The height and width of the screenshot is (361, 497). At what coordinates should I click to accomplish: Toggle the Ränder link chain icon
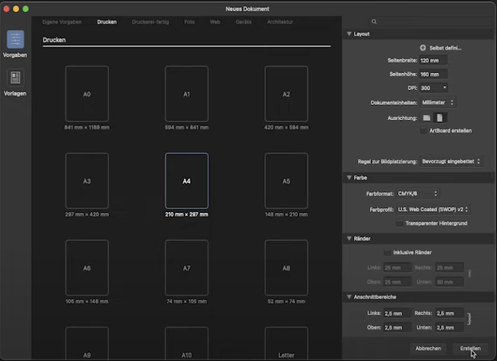470,274
